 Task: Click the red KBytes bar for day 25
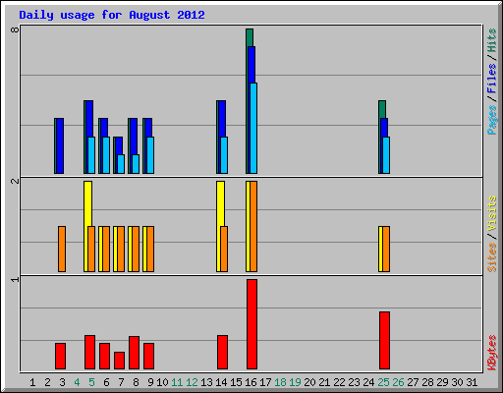(384, 341)
